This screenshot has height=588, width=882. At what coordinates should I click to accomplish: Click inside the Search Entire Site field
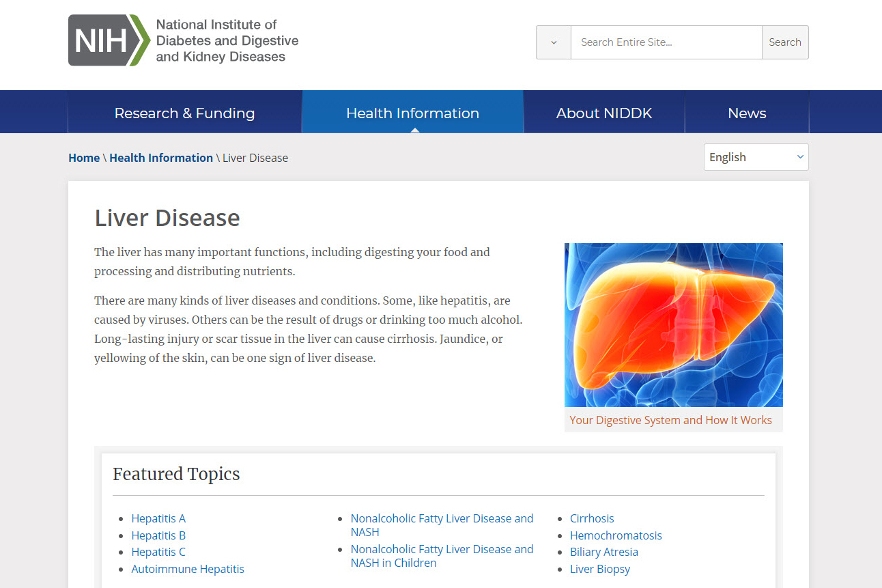click(666, 42)
